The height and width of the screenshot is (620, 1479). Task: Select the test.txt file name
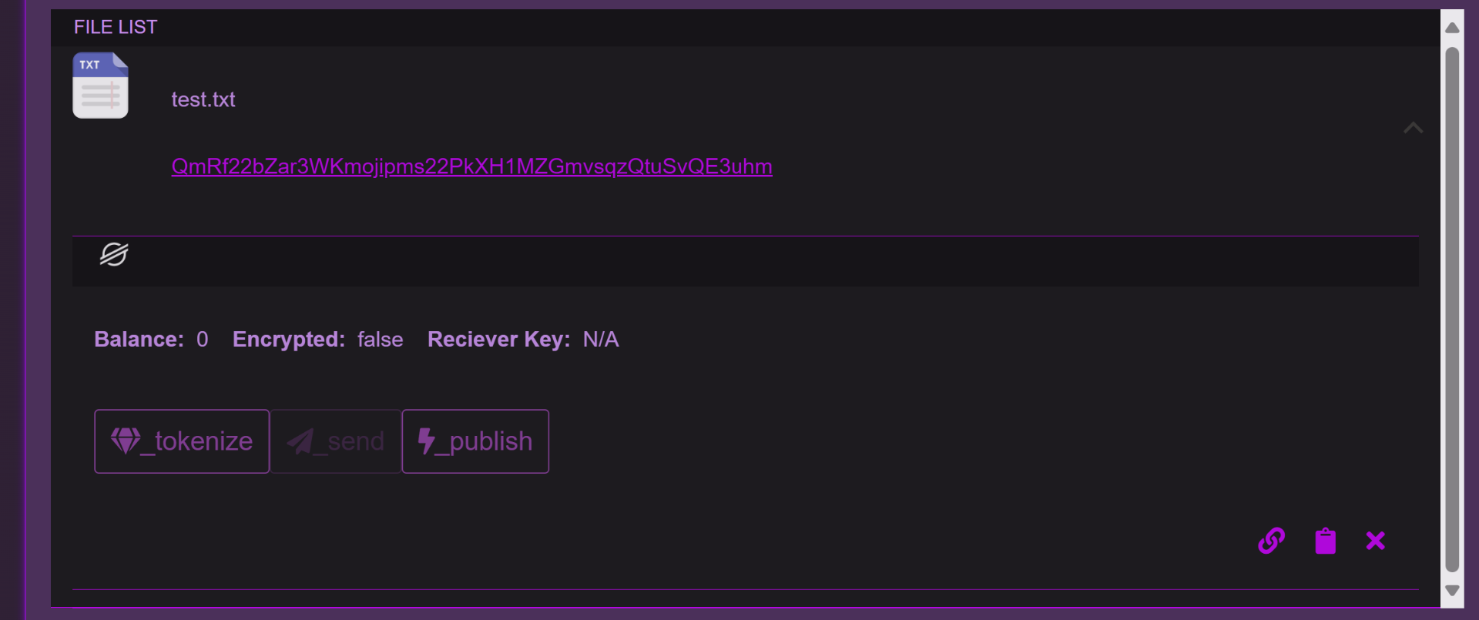203,99
